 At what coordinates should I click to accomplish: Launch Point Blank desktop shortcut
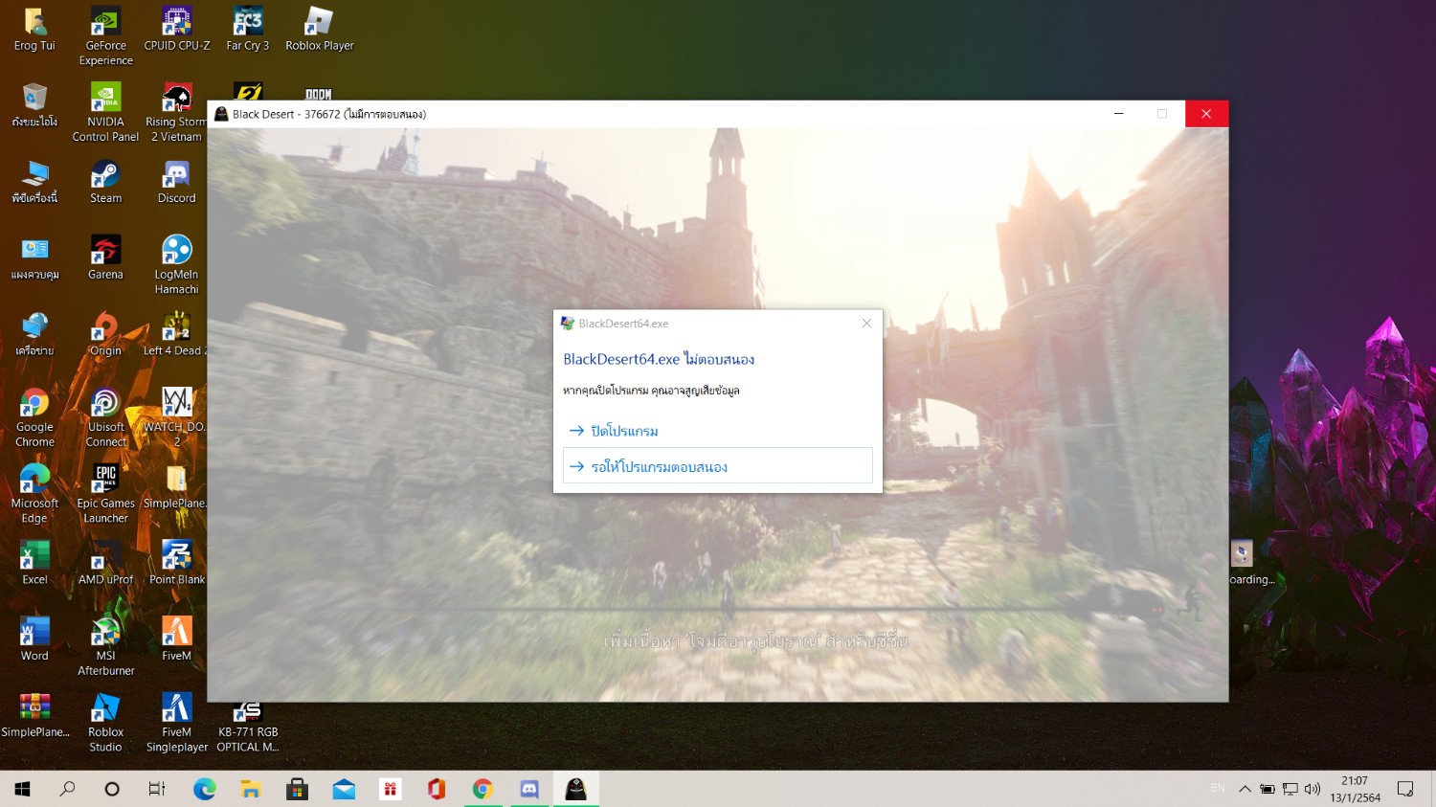tap(177, 563)
